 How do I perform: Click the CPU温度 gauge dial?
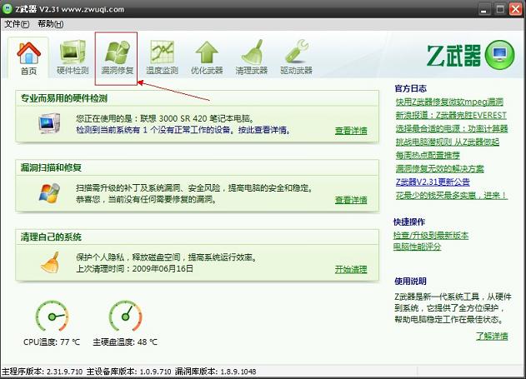tap(52, 316)
